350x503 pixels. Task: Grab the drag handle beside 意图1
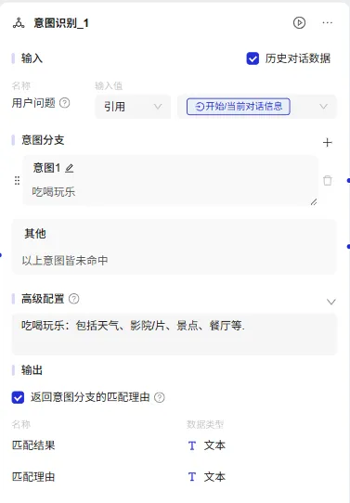17,180
